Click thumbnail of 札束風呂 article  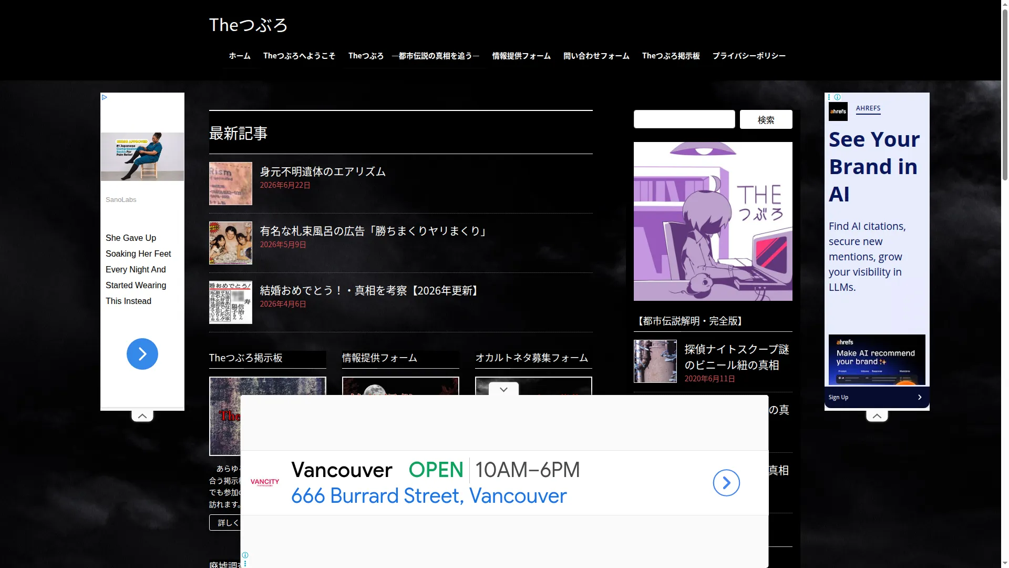(x=231, y=243)
